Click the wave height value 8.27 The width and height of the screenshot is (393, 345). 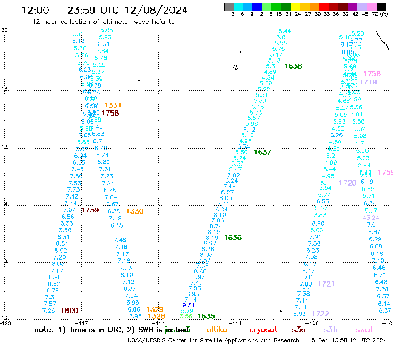(227, 192)
